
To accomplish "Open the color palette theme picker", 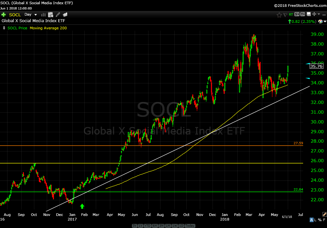I will tap(320, 21).
